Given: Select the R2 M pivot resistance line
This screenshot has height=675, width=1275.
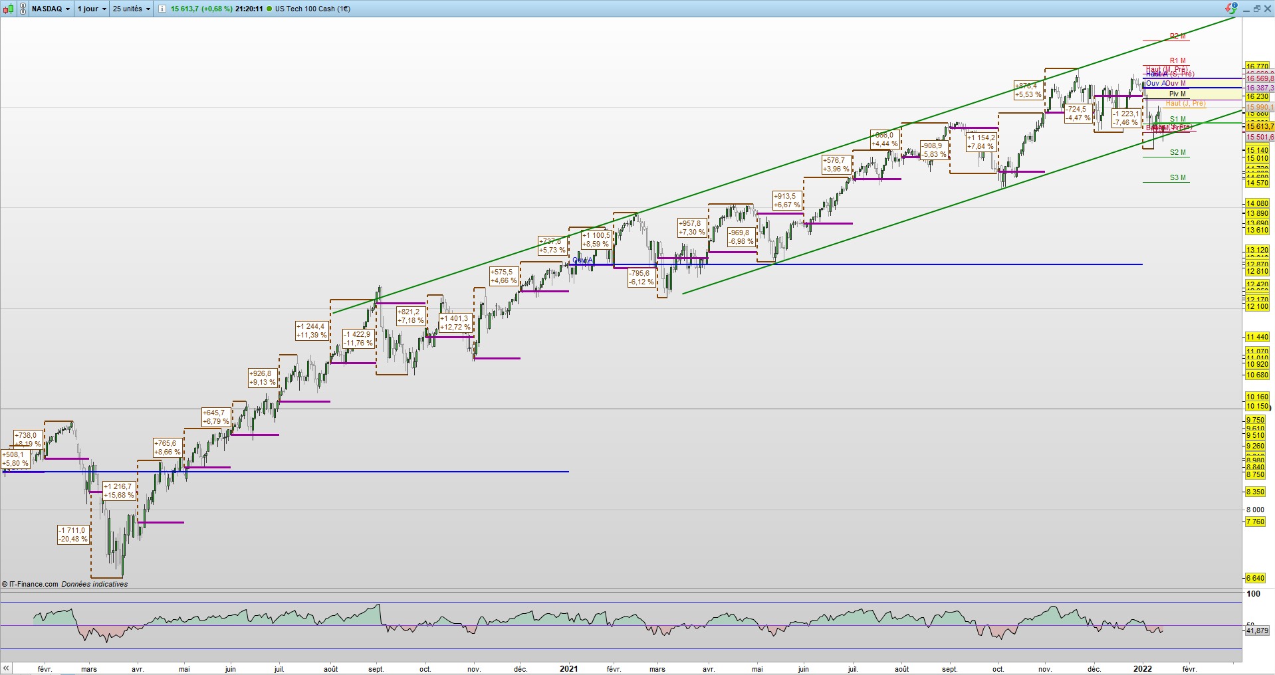Looking at the screenshot, I should [1166, 41].
